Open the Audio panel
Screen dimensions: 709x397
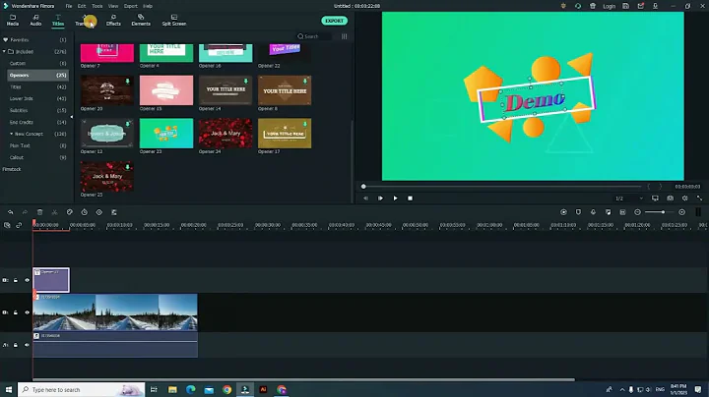(x=35, y=20)
